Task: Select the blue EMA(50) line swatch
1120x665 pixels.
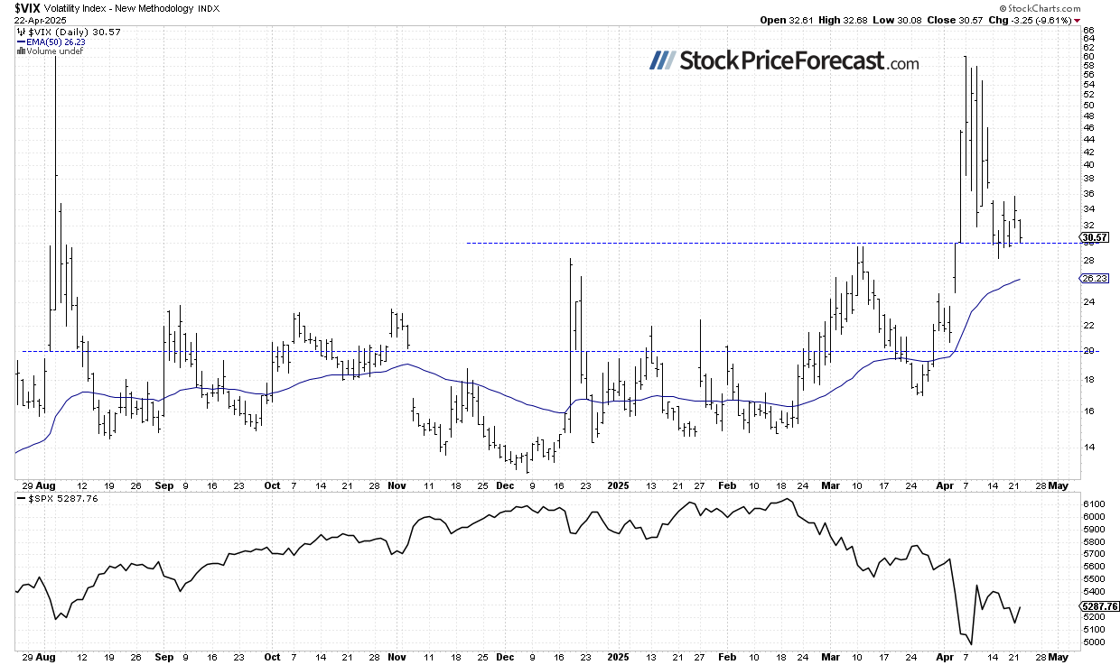Action: (20, 42)
